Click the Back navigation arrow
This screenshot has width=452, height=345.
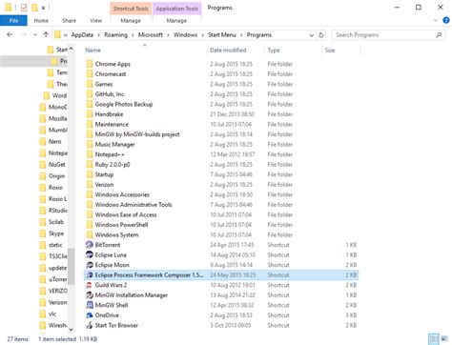(x=10, y=34)
